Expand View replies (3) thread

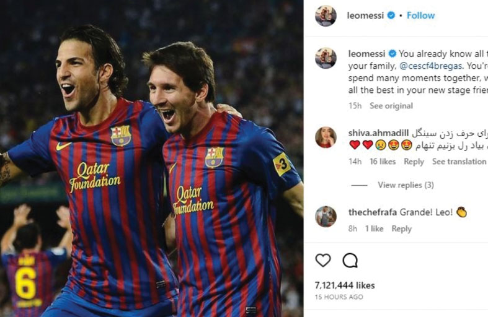click(x=406, y=185)
